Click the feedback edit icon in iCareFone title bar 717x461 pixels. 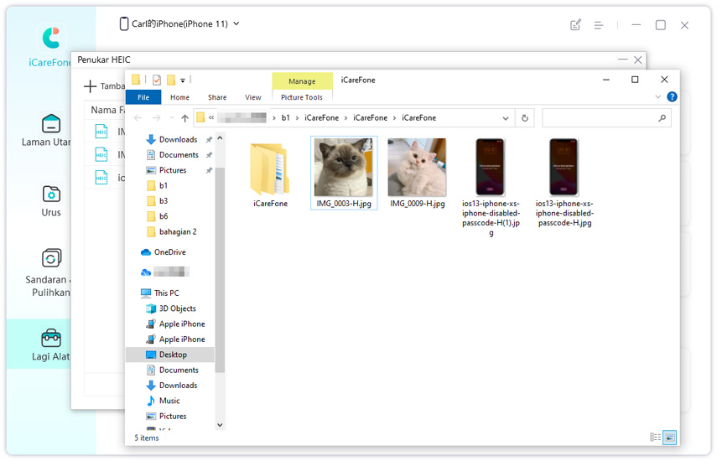(575, 25)
